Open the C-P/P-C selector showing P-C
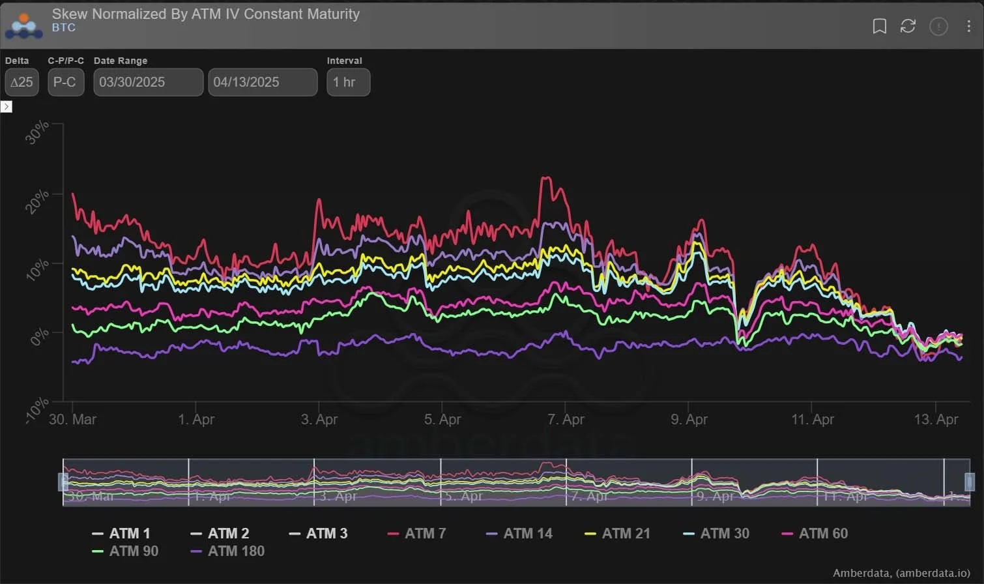Image resolution: width=984 pixels, height=584 pixels. point(66,82)
